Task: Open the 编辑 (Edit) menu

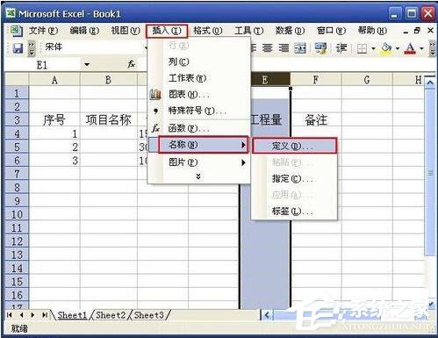Action: click(x=84, y=31)
